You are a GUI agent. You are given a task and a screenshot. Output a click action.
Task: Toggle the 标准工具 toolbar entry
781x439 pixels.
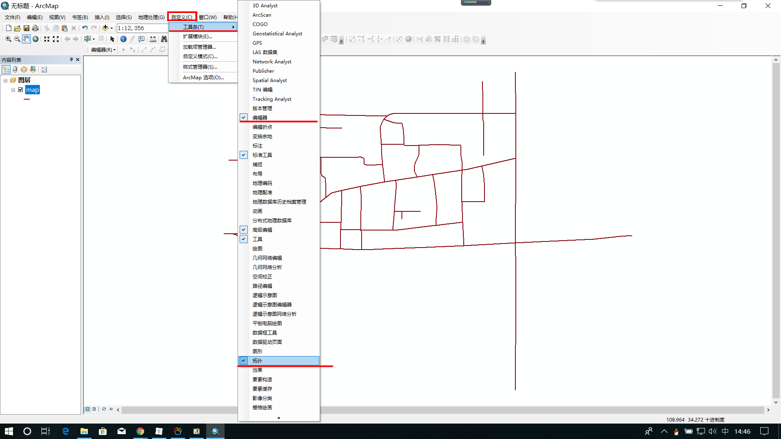tap(262, 155)
